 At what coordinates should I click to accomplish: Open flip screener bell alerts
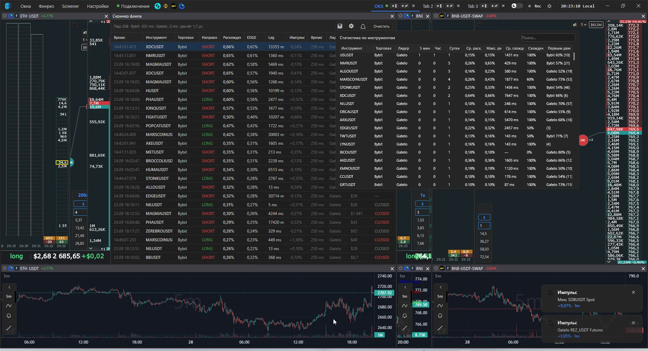tap(363, 26)
